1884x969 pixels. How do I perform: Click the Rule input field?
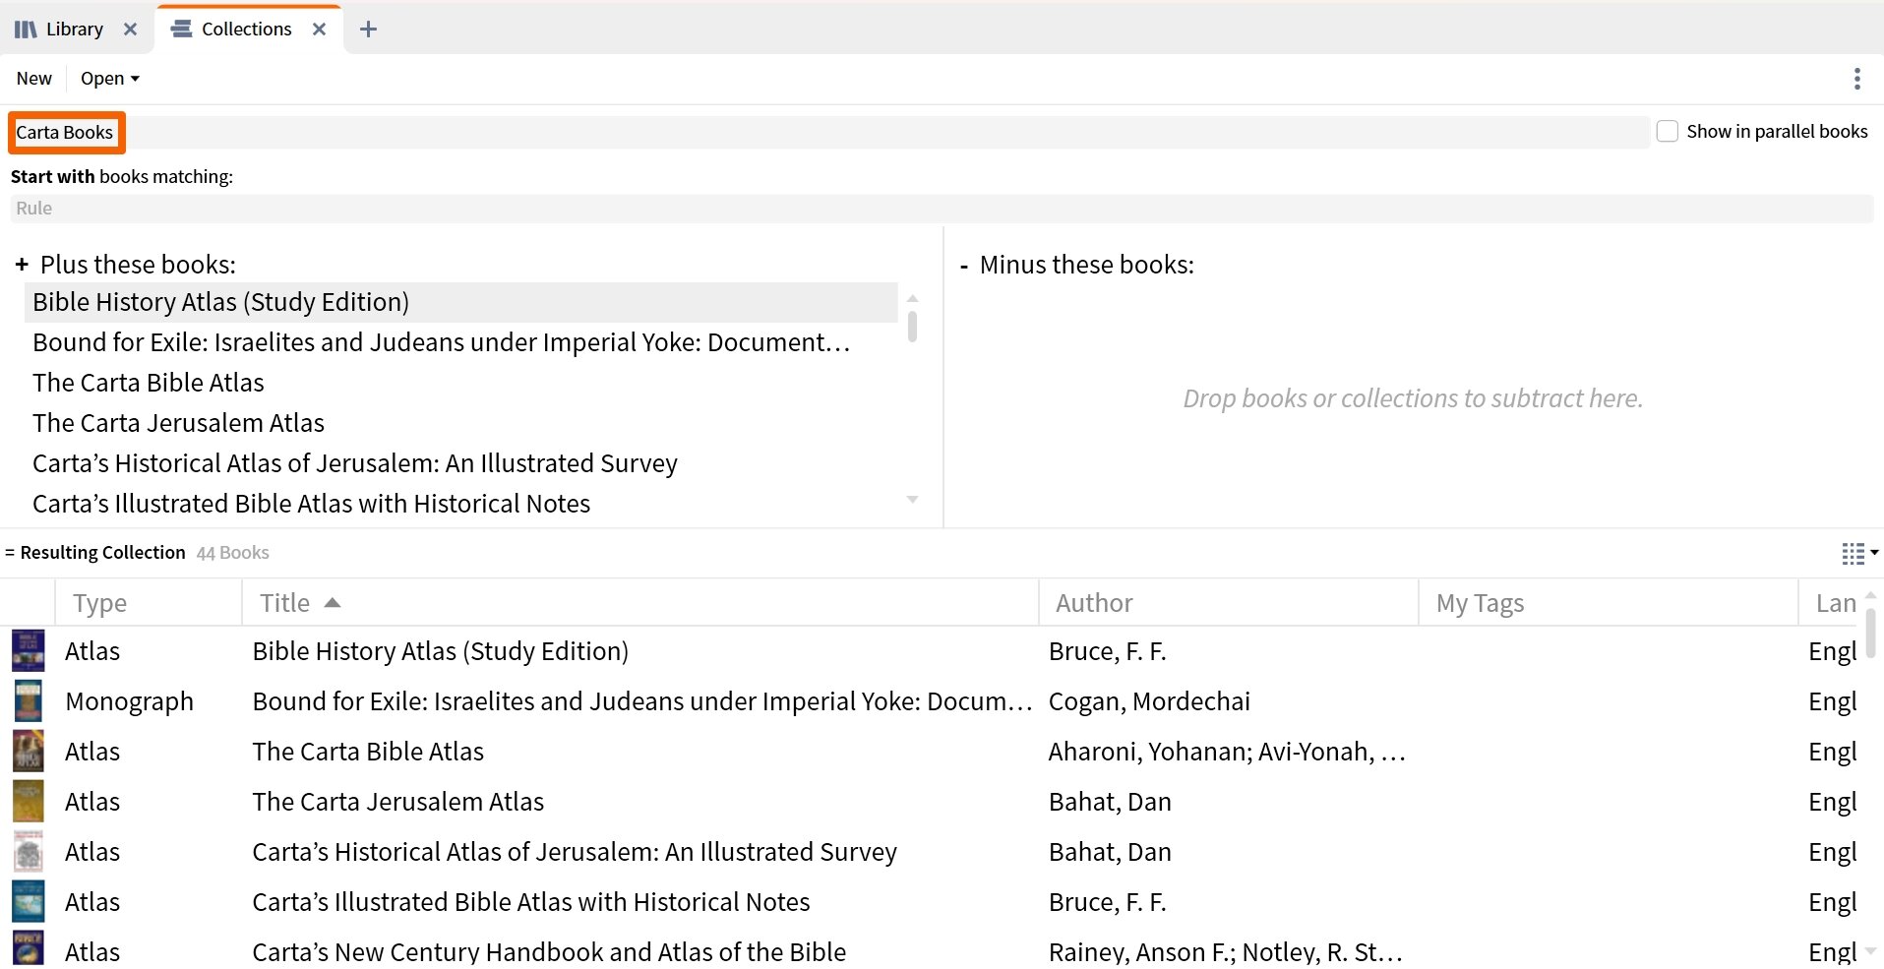[942, 209]
